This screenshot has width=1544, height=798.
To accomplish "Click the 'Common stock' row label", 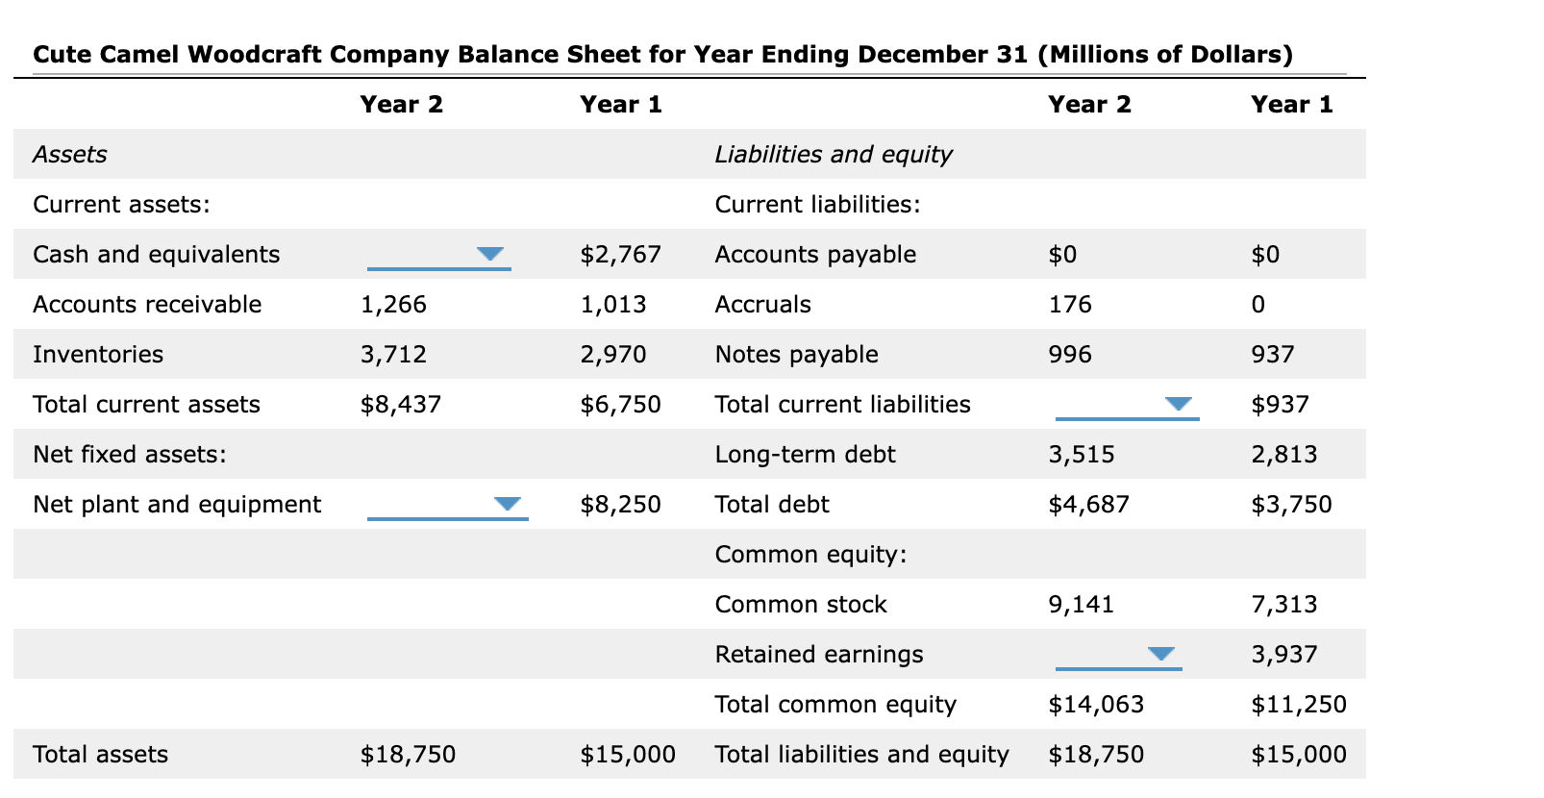I will pyautogui.click(x=801, y=605).
